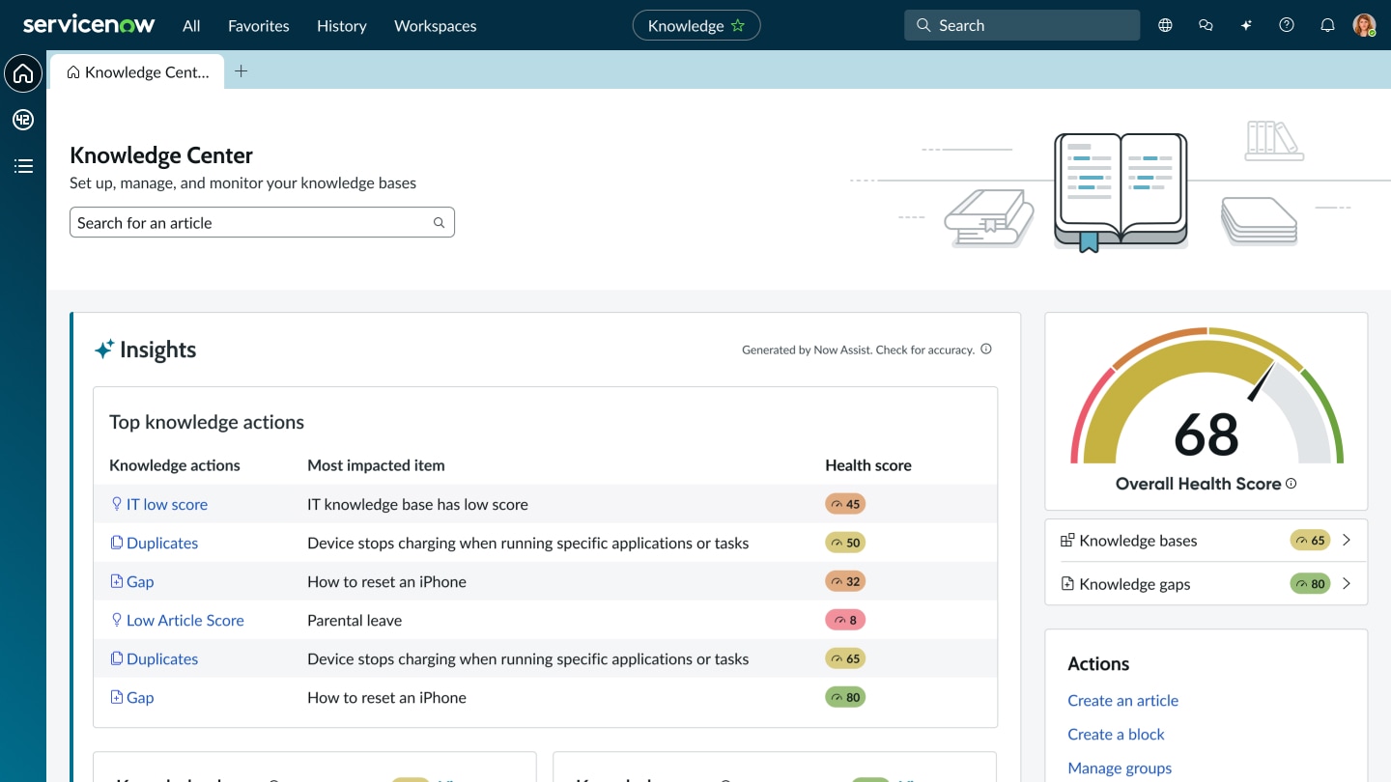Click the Most impacted item column header

pyautogui.click(x=376, y=465)
